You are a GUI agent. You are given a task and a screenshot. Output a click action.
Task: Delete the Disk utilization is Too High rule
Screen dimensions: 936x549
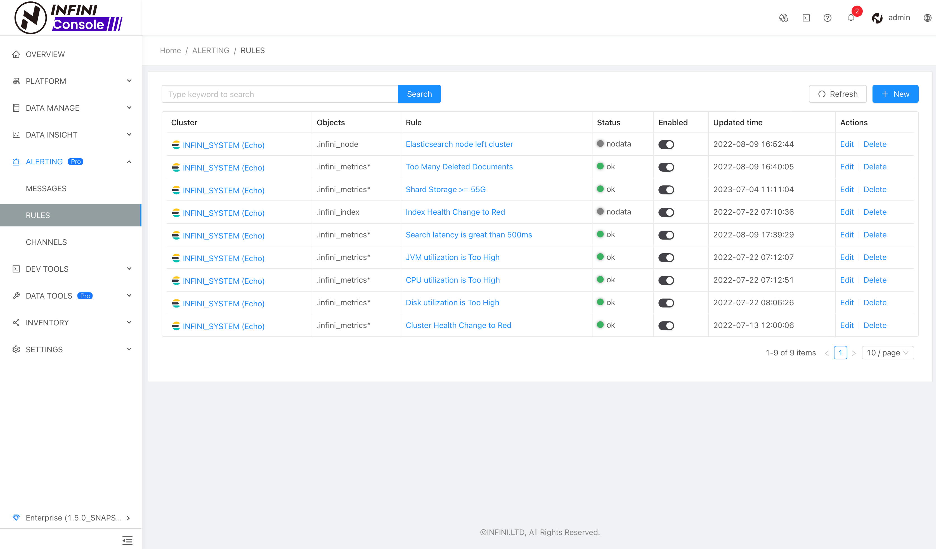[x=875, y=303]
